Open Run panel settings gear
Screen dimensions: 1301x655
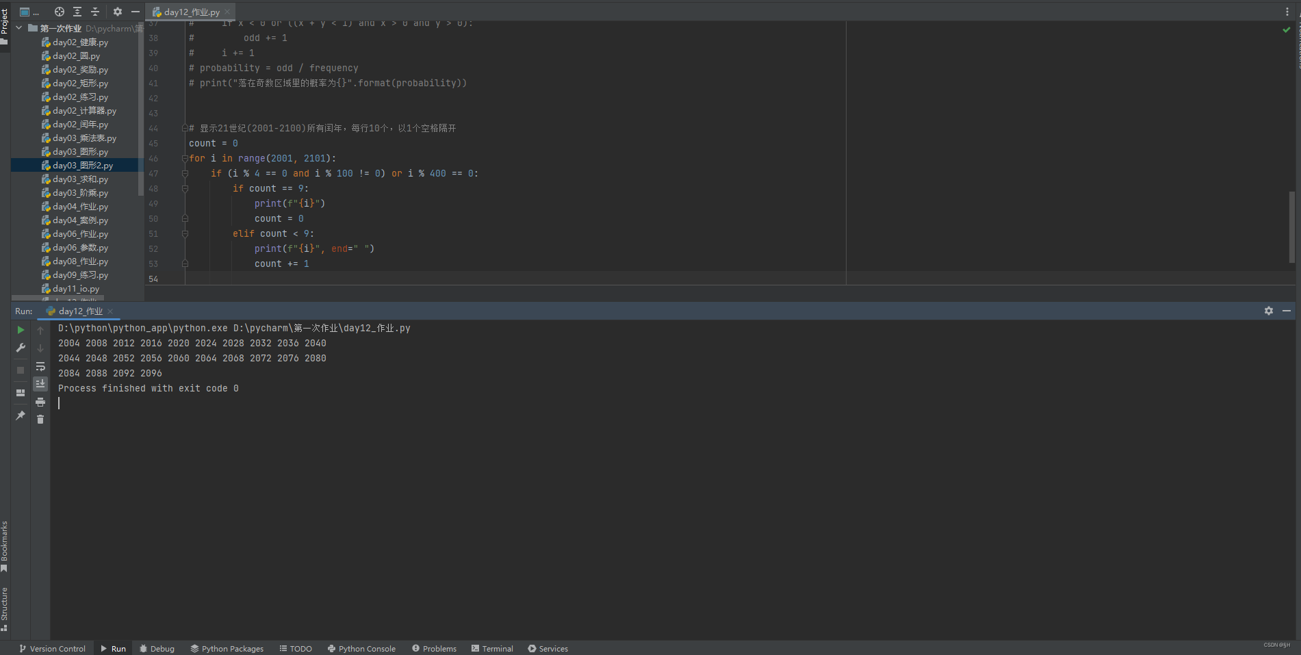tap(1269, 311)
